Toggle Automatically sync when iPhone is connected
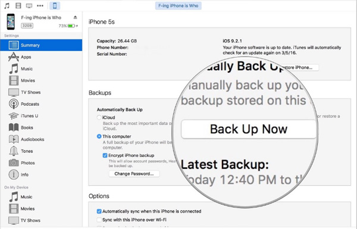Screen dimensions: 357x229 coord(99,211)
